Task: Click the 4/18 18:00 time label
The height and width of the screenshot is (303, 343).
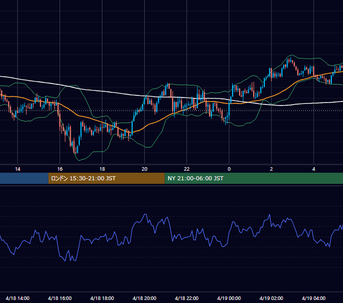Action: click(x=102, y=298)
